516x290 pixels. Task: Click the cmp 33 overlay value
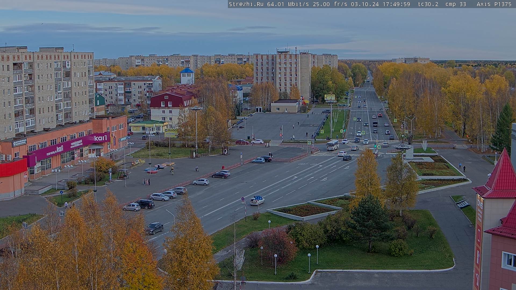pos(456,4)
